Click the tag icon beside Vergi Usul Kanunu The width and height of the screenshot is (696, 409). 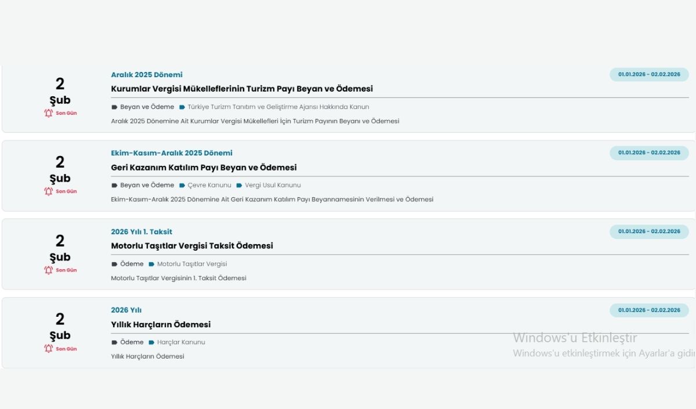[x=240, y=186]
